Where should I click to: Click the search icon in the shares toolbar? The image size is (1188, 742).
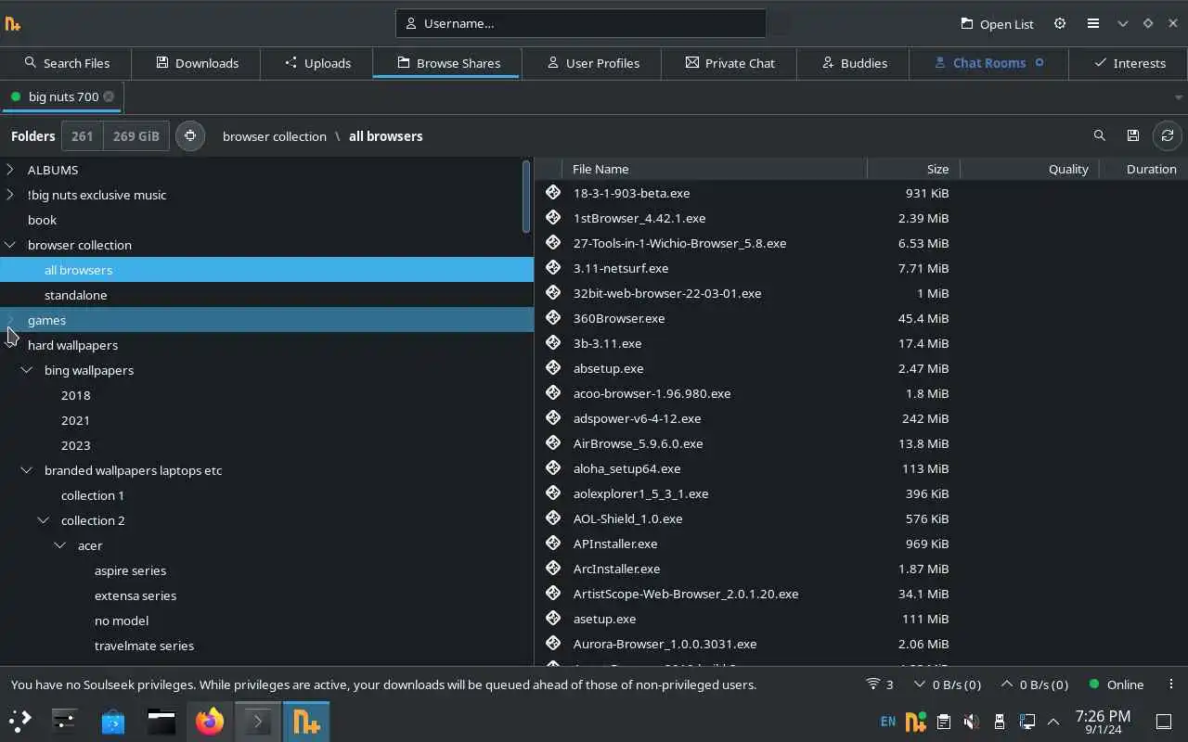pos(1100,135)
